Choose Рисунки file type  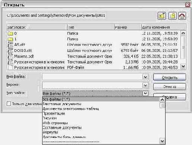click(x=101, y=118)
